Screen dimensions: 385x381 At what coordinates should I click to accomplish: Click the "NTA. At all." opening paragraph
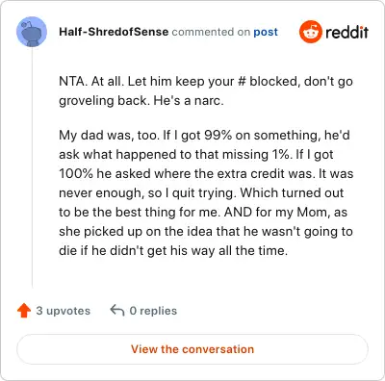tap(206, 90)
